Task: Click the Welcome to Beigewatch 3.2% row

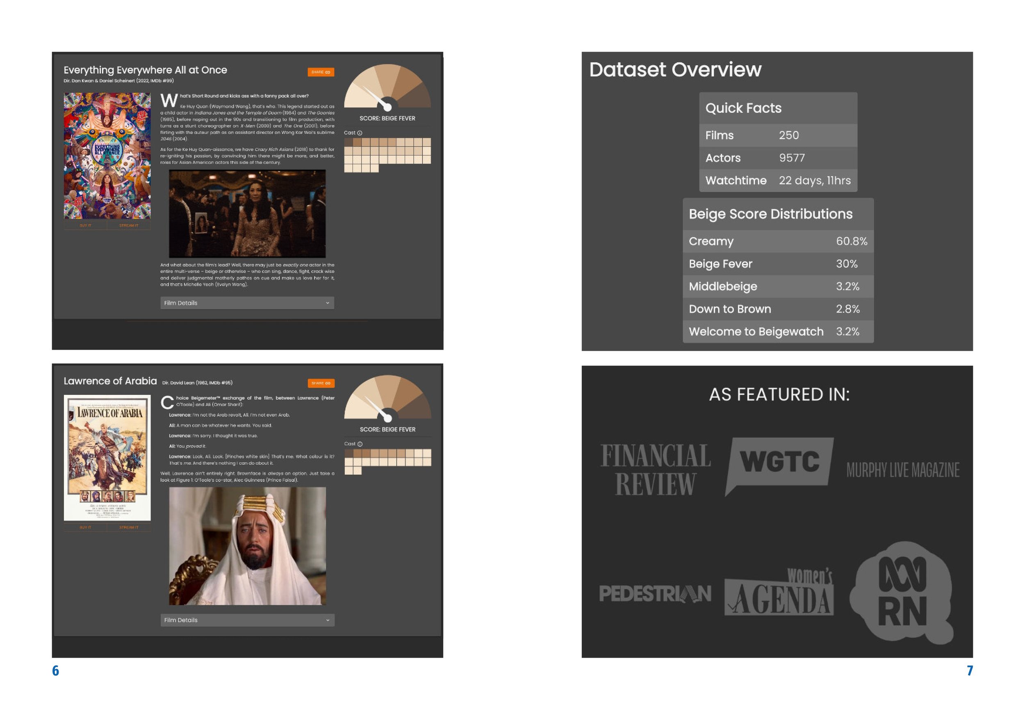Action: click(778, 332)
